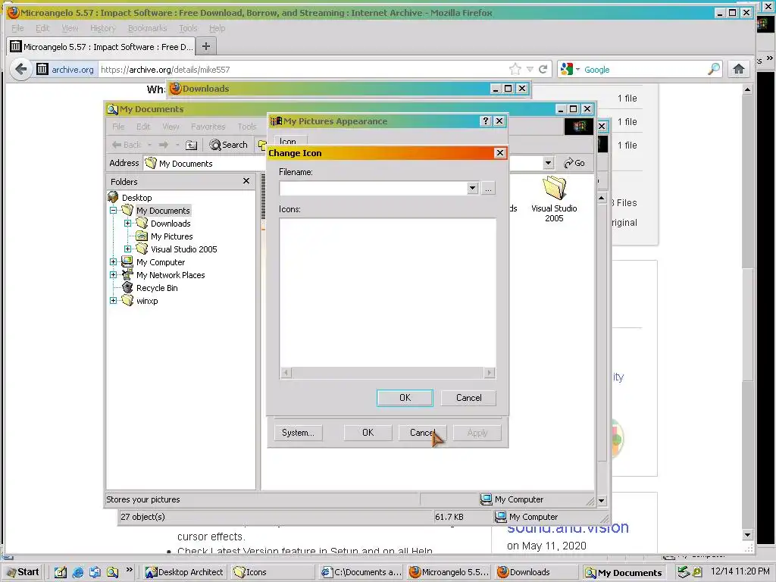Click the Firefox home button
776x582 pixels.
click(738, 69)
